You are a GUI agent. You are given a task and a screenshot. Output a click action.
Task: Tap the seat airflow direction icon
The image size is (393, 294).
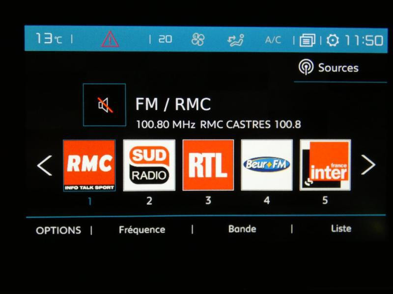coord(236,40)
